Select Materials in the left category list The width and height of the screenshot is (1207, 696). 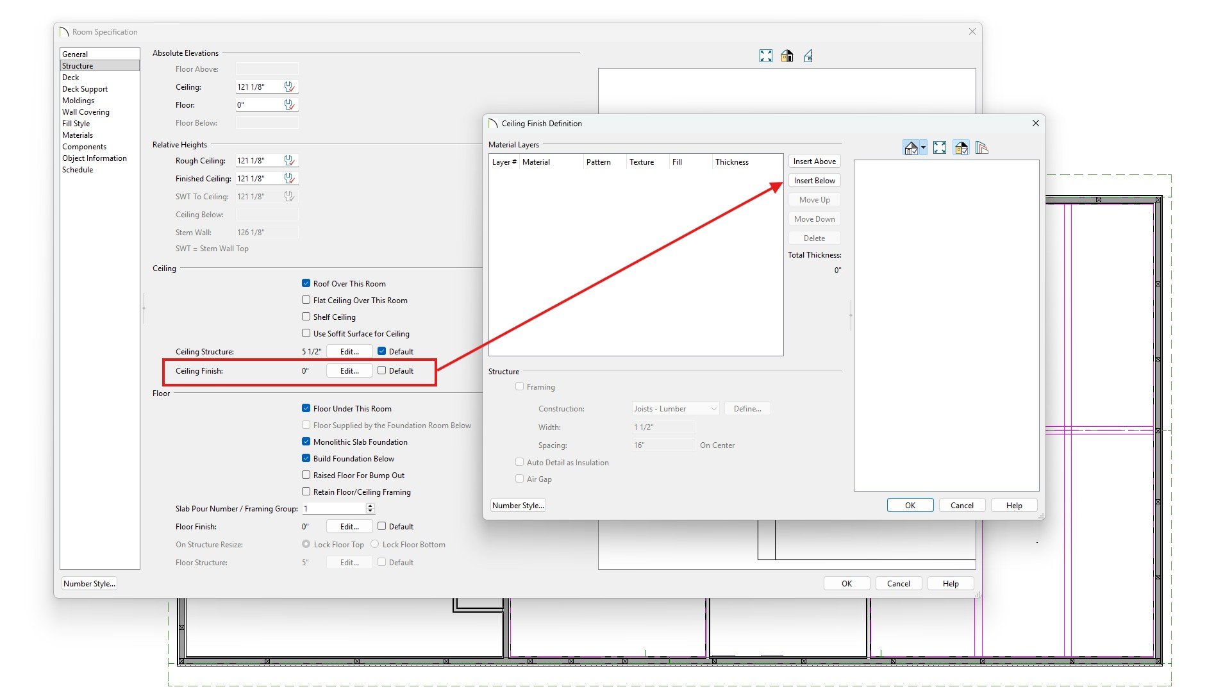[x=78, y=135]
